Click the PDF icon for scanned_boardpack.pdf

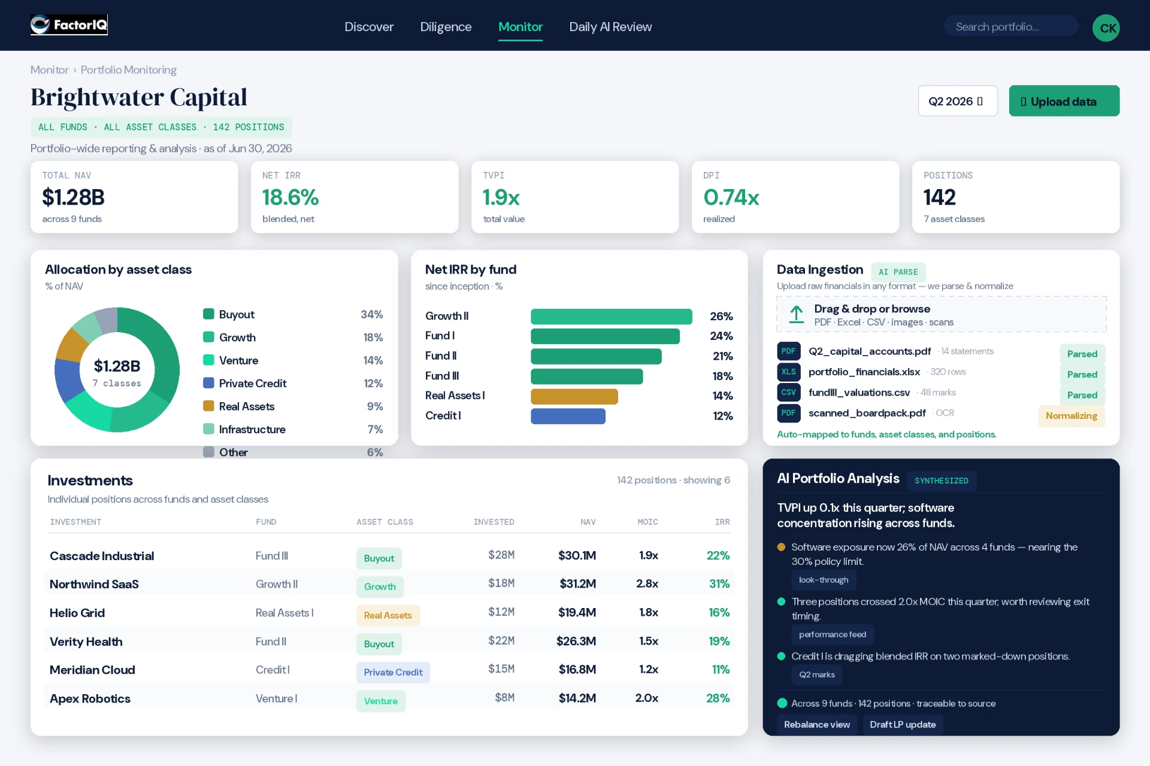coord(788,413)
